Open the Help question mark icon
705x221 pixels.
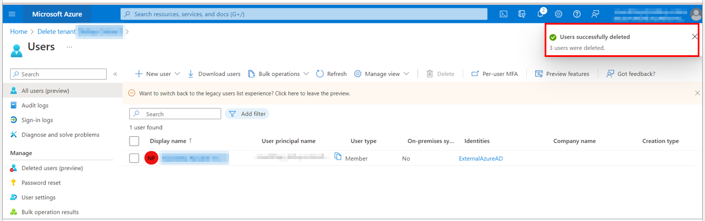coord(577,14)
